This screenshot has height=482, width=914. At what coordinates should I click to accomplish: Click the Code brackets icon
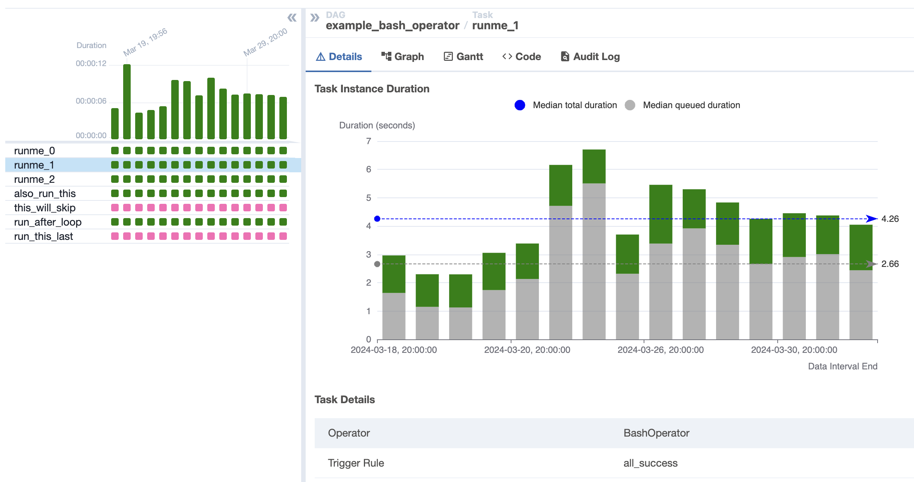507,56
